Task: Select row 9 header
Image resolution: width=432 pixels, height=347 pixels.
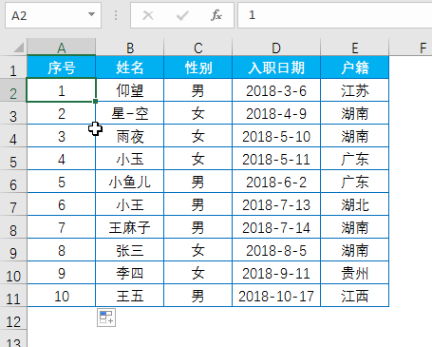Action: click(13, 250)
